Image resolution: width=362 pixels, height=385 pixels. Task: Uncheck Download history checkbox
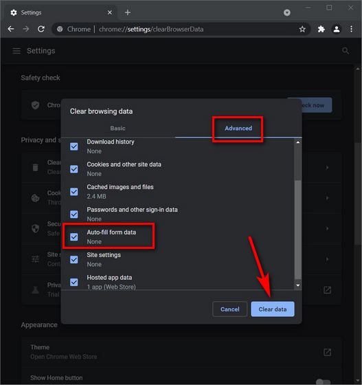(x=73, y=146)
